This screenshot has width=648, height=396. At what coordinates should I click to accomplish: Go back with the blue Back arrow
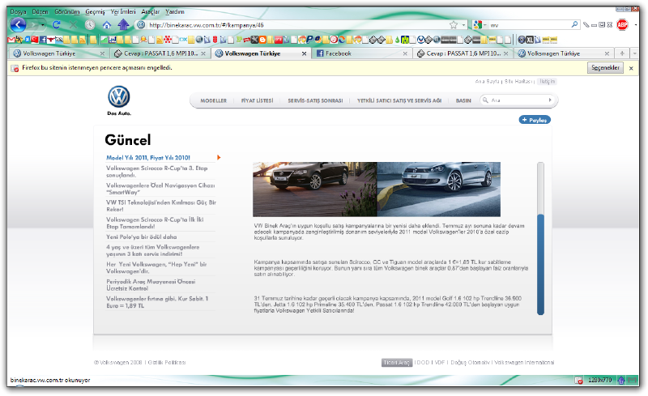pyautogui.click(x=18, y=25)
